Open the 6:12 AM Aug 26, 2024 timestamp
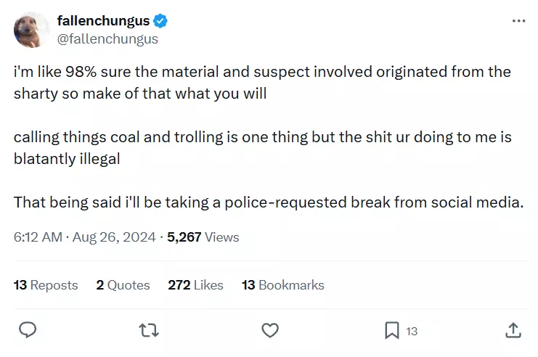The image size is (538, 357). pyautogui.click(x=84, y=237)
